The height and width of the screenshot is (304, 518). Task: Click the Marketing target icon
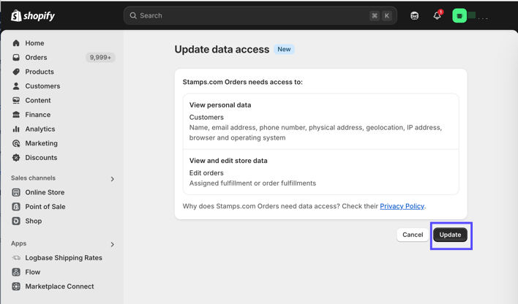click(x=16, y=143)
